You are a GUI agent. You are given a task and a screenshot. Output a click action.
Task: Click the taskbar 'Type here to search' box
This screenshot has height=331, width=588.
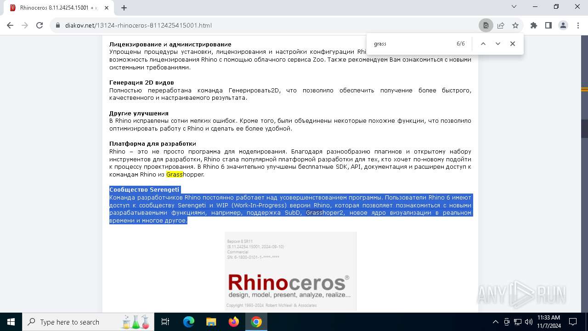click(x=89, y=322)
